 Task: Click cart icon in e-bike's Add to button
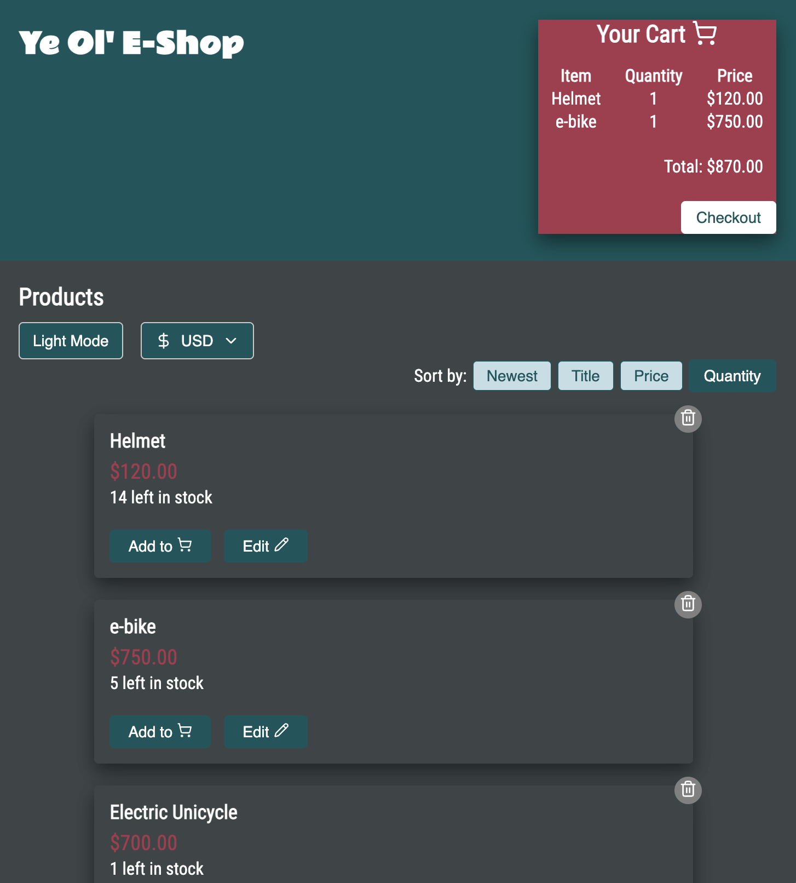pyautogui.click(x=185, y=731)
